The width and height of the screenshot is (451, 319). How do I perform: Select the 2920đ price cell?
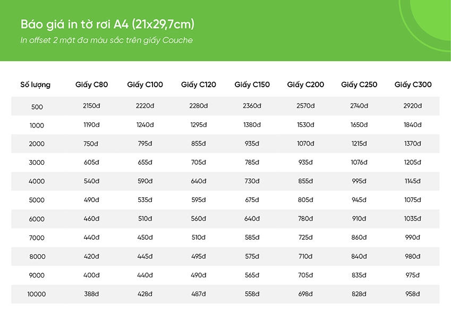pos(412,106)
